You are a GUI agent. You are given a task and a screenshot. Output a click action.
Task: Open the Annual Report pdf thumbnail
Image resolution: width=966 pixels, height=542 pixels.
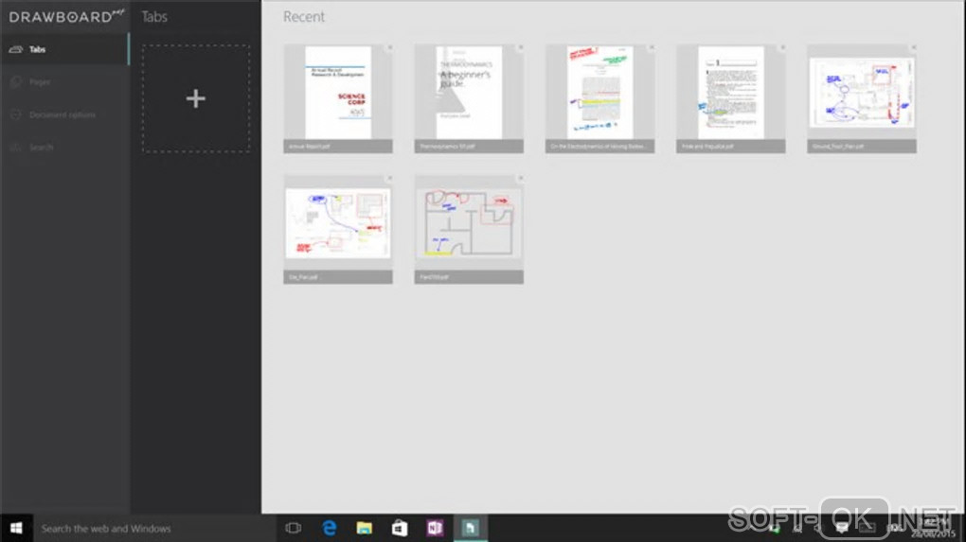pos(337,98)
